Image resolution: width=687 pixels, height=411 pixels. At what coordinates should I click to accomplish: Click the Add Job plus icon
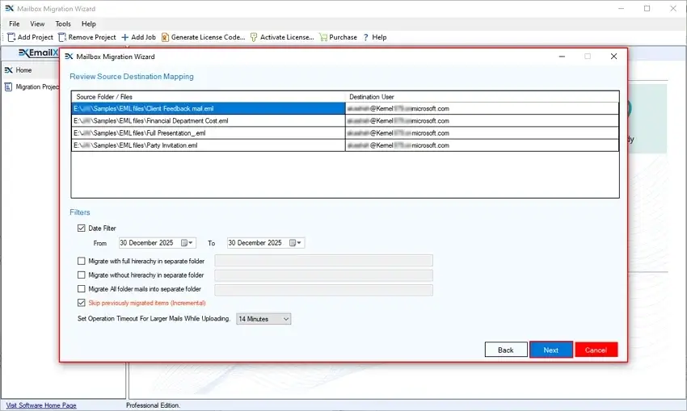point(124,37)
